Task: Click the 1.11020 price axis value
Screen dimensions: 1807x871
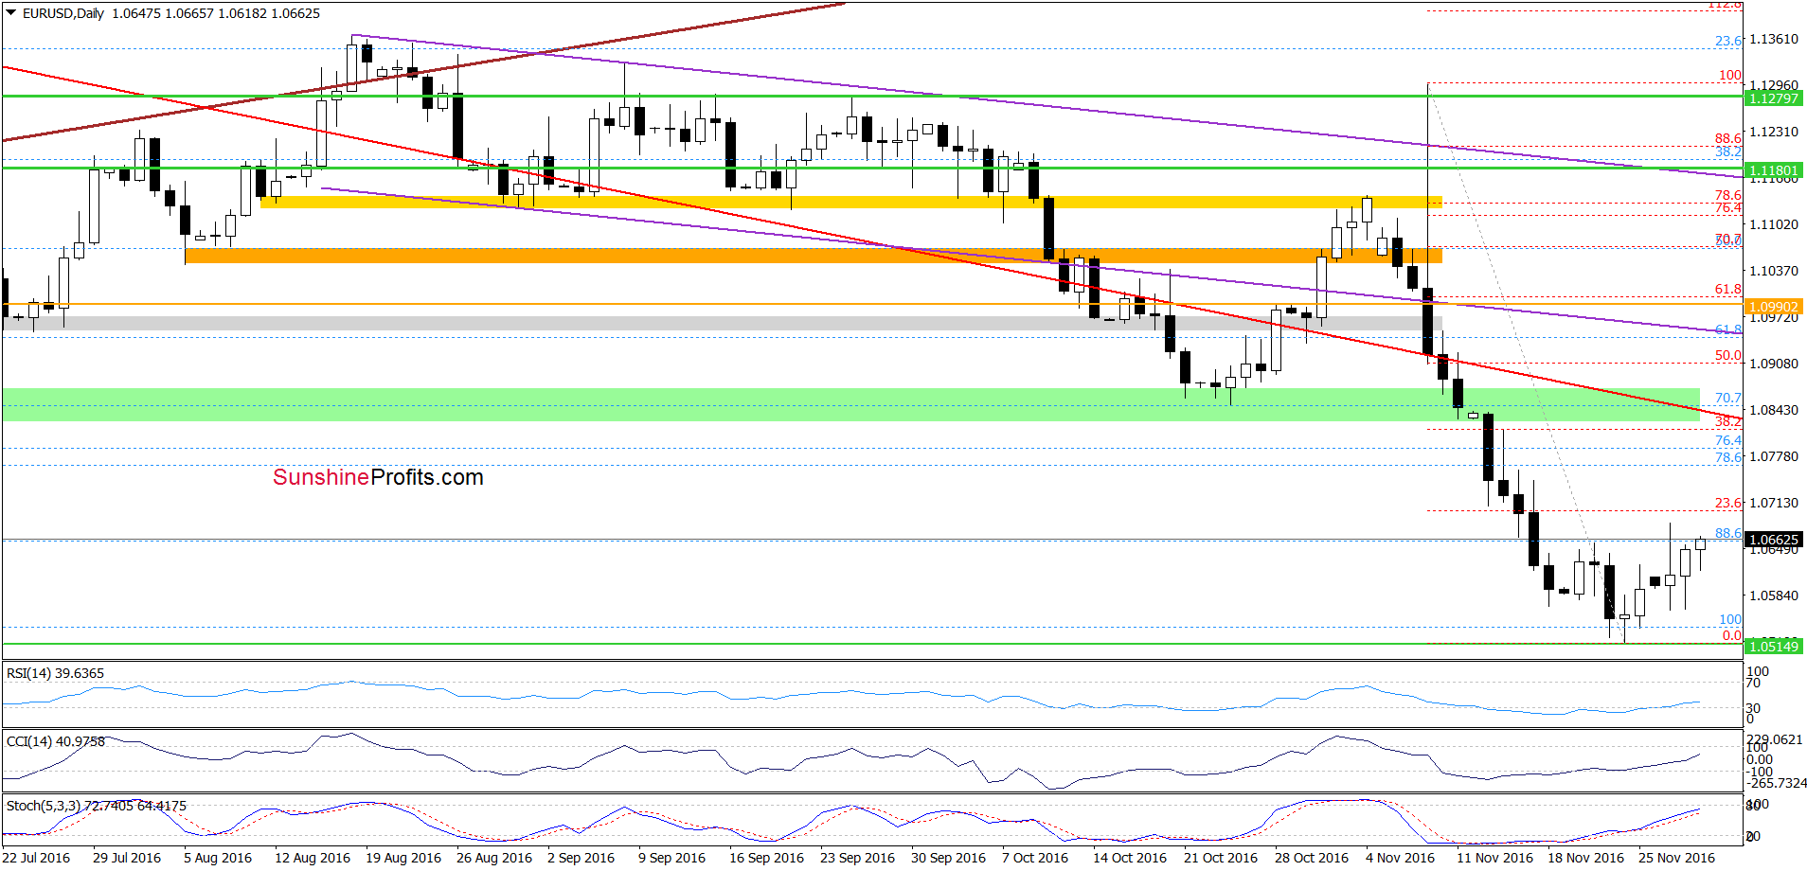Action: [x=1774, y=224]
